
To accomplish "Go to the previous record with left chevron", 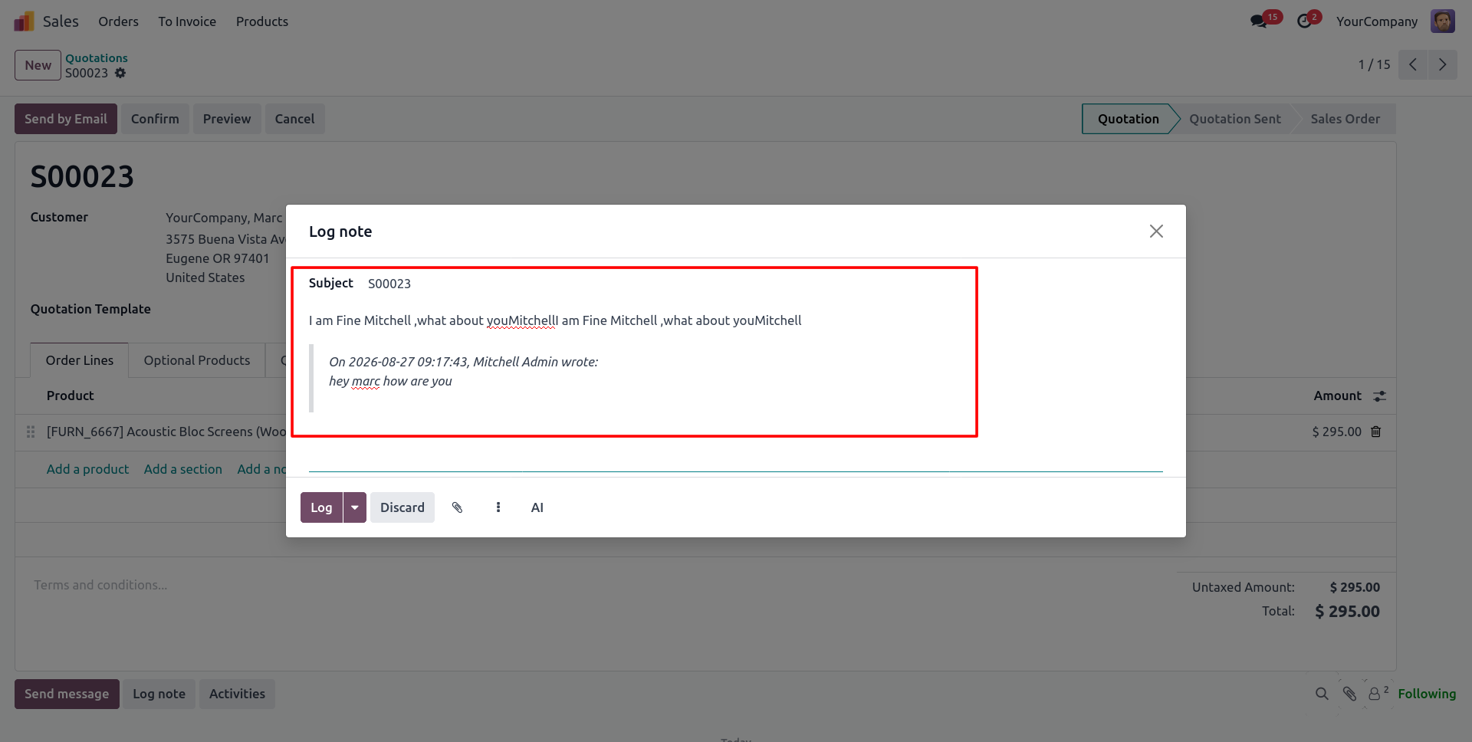I will coord(1413,65).
